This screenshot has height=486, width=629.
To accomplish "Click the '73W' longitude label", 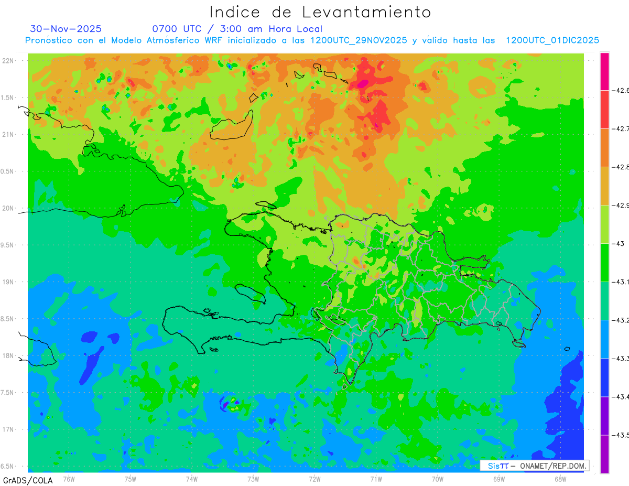I will pyautogui.click(x=253, y=479).
